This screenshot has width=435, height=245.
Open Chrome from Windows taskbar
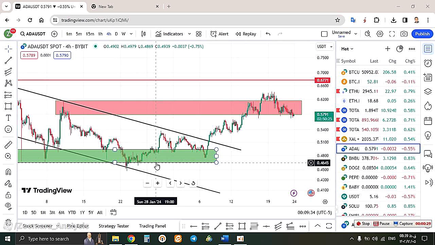[131, 239]
